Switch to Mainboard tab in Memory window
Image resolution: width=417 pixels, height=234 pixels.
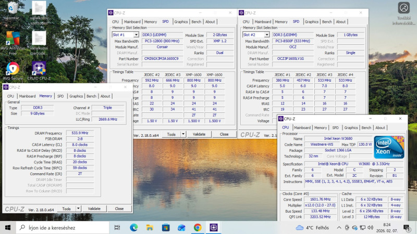(28, 96)
